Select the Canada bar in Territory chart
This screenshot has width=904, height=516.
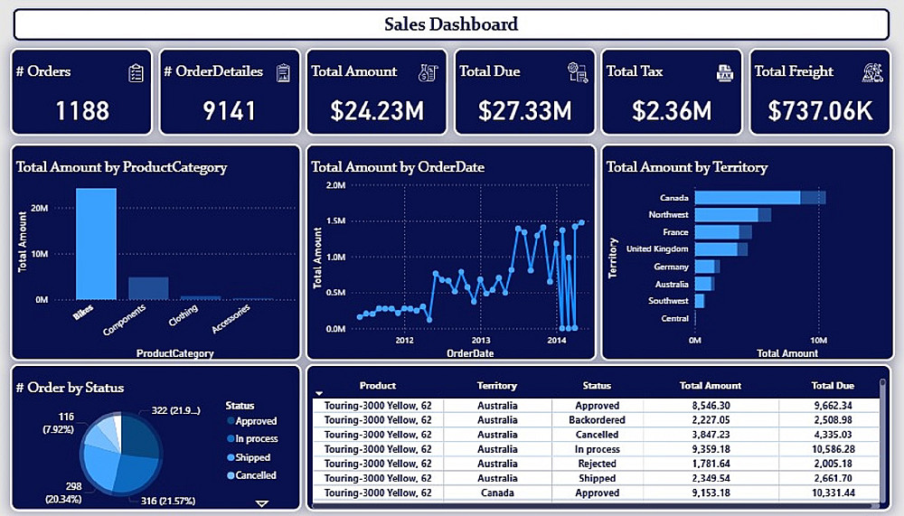[x=760, y=198]
